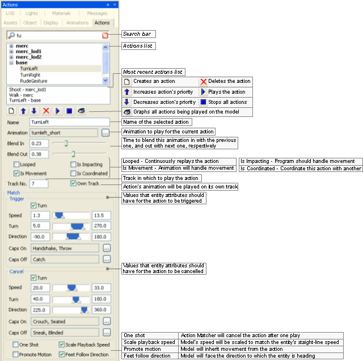363x361 pixels.
Task: Delete the action using red X
Action: (x=46, y=111)
